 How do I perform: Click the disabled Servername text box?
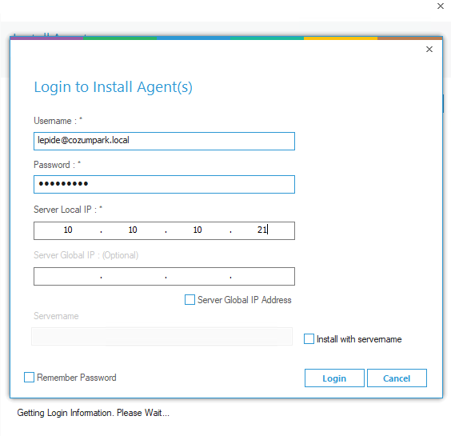pyautogui.click(x=162, y=336)
